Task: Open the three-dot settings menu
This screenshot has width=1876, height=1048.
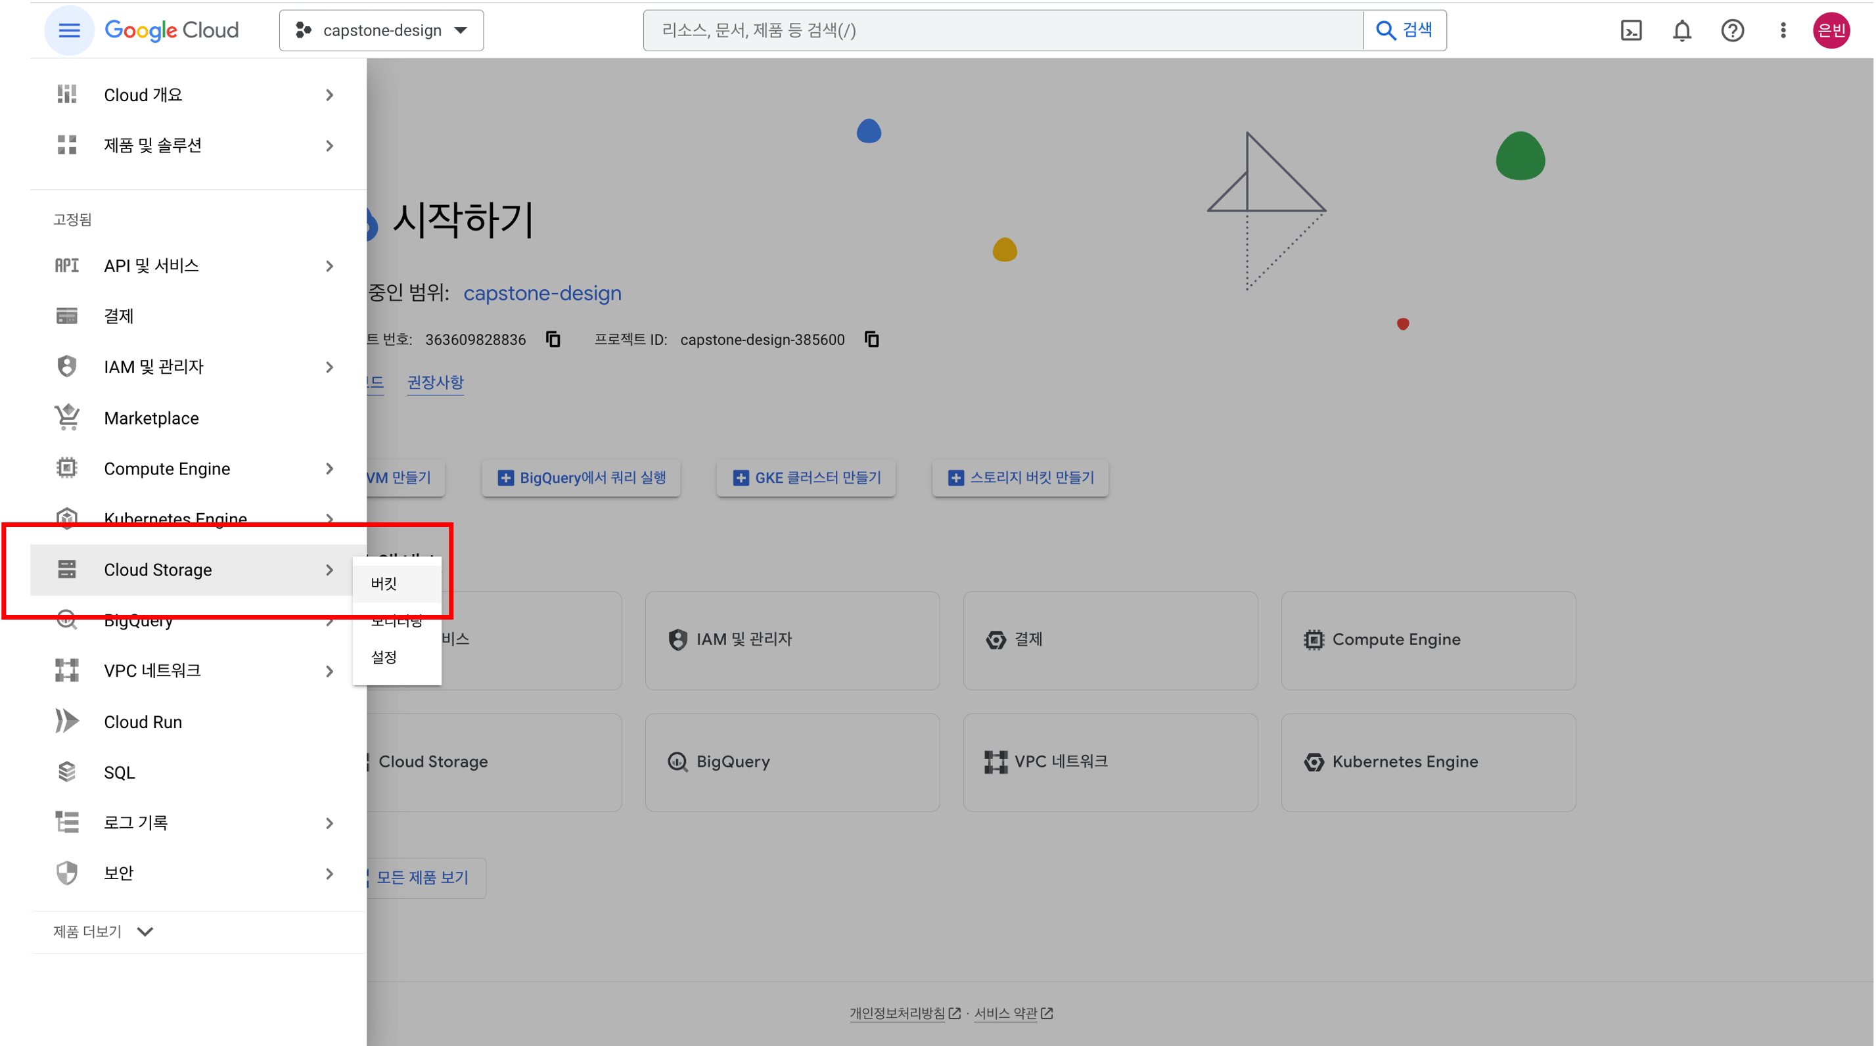Action: pos(1783,31)
